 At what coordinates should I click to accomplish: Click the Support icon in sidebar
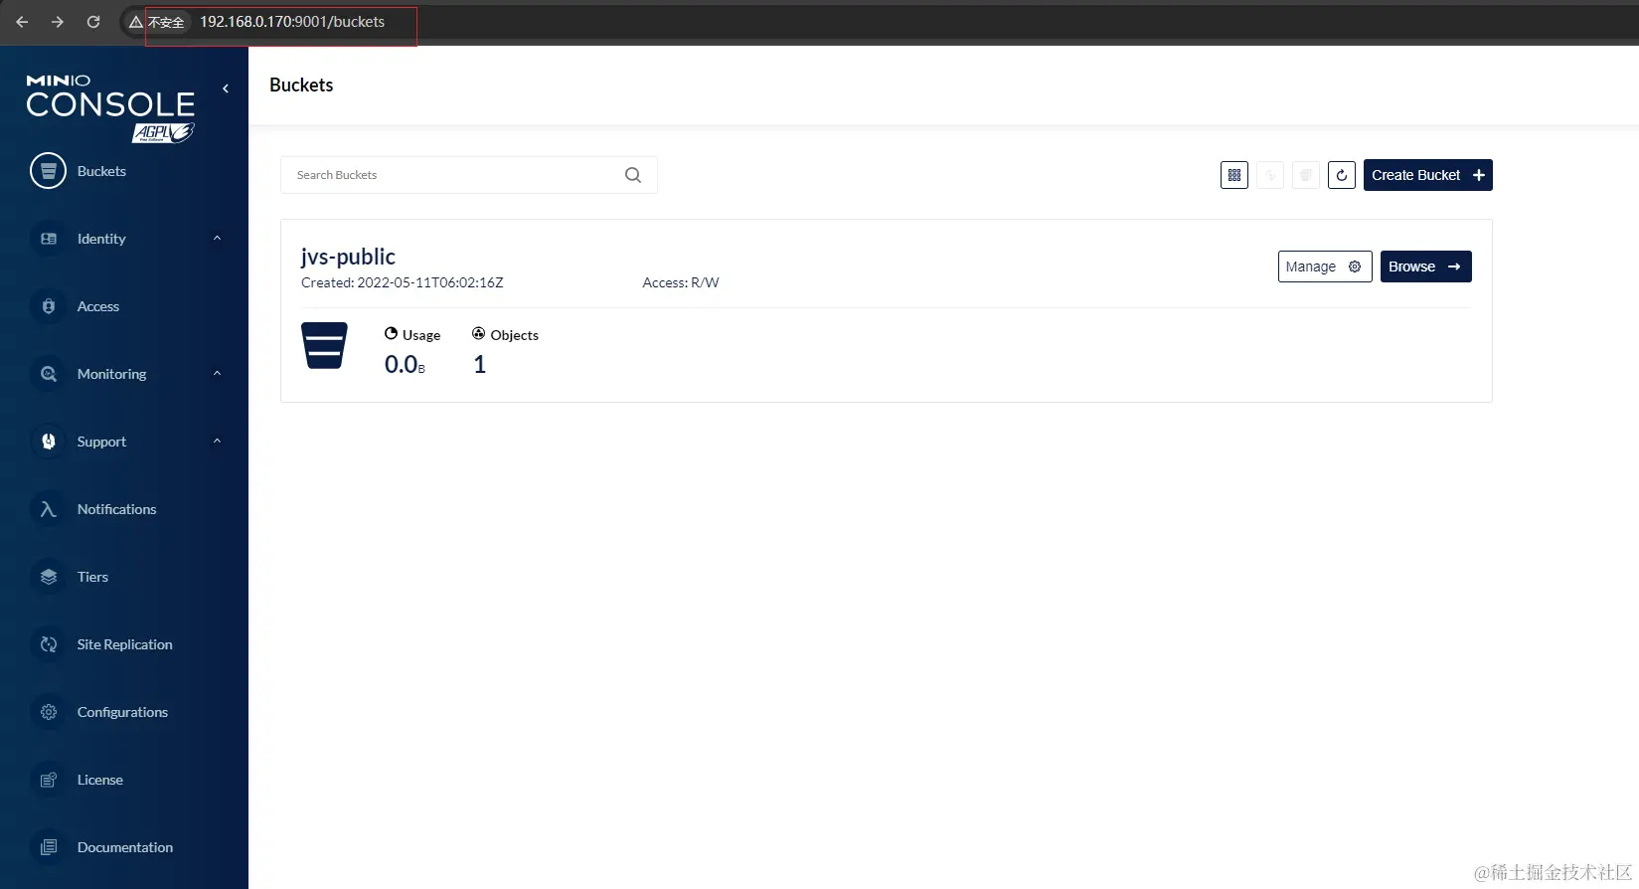48,442
